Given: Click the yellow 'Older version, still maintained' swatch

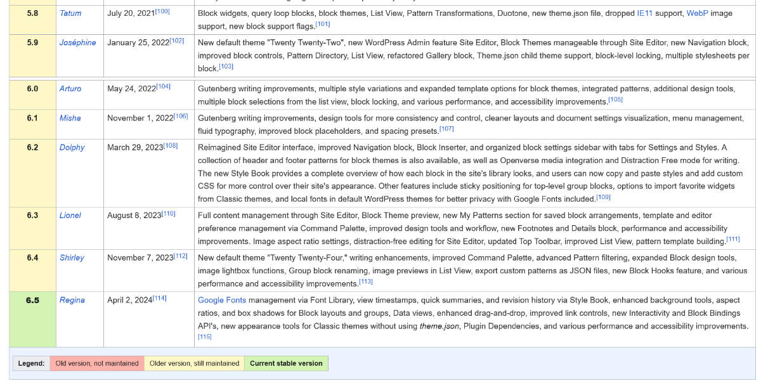Looking at the screenshot, I should coord(194,363).
